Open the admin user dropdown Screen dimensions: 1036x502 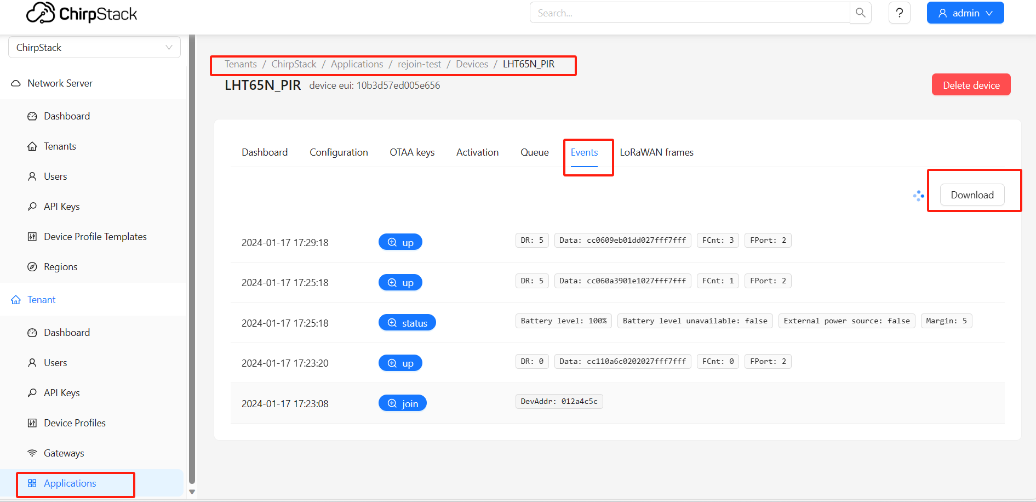[x=965, y=13]
